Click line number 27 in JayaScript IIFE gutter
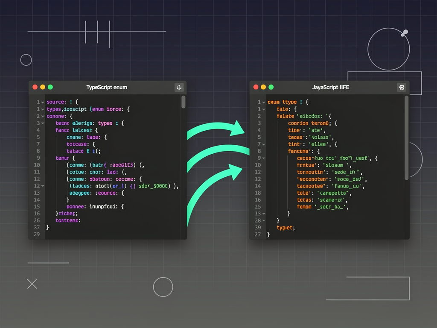The image size is (437, 328). [258, 234]
